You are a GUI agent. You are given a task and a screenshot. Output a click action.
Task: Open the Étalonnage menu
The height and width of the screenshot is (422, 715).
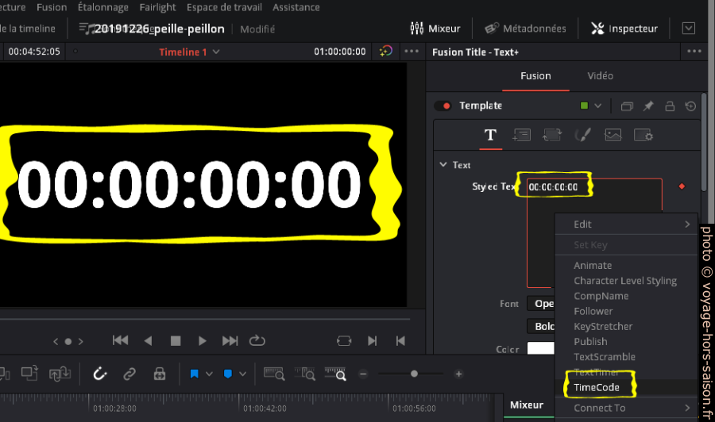click(103, 7)
